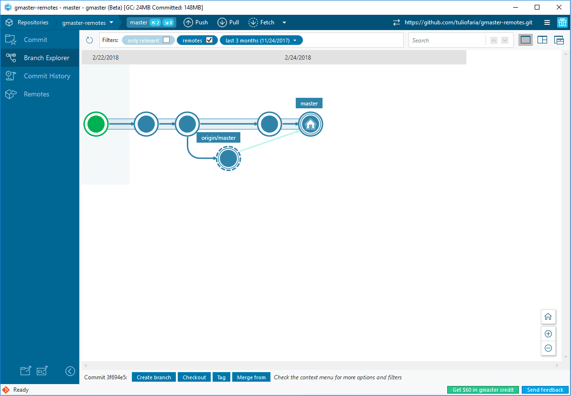Expand the Fetch options dropdown arrow
Screen dimensions: 571x396
pyautogui.click(x=284, y=22)
